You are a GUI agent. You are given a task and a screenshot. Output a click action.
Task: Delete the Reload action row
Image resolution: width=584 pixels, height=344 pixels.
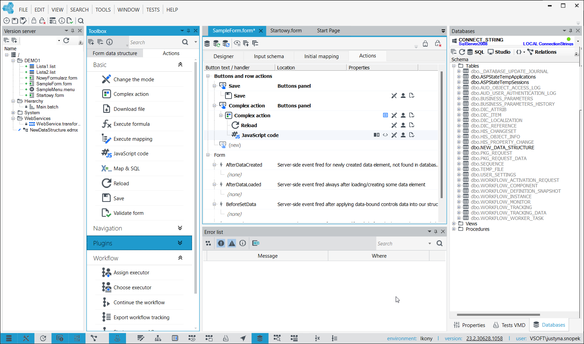[394, 125]
